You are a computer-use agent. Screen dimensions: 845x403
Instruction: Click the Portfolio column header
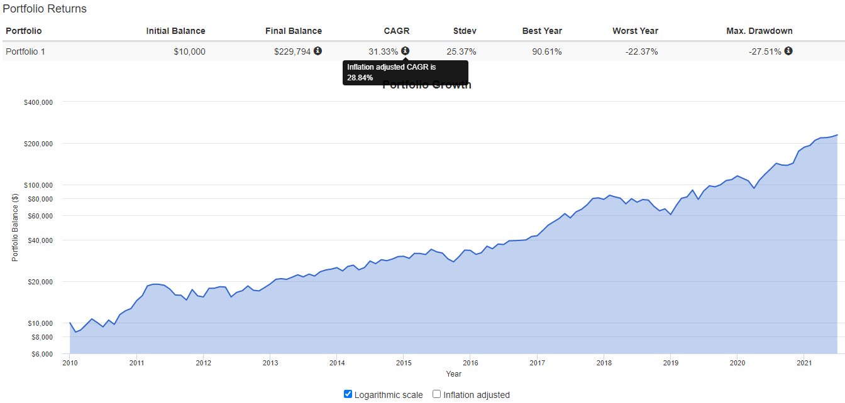click(24, 31)
